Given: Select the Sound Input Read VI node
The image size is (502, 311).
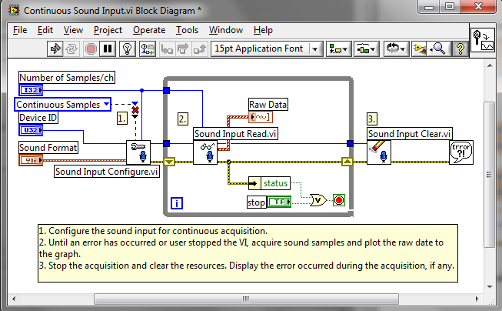Looking at the screenshot, I should click(205, 152).
